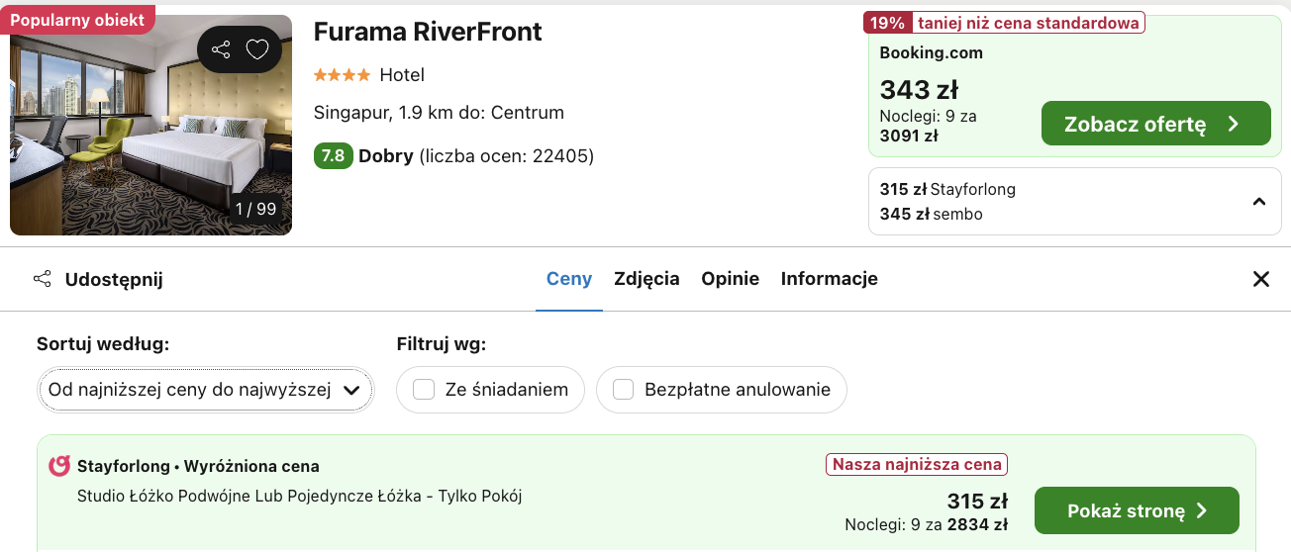Open the Opinie tab
Image resolution: width=1291 pixels, height=552 pixels.
tap(730, 279)
